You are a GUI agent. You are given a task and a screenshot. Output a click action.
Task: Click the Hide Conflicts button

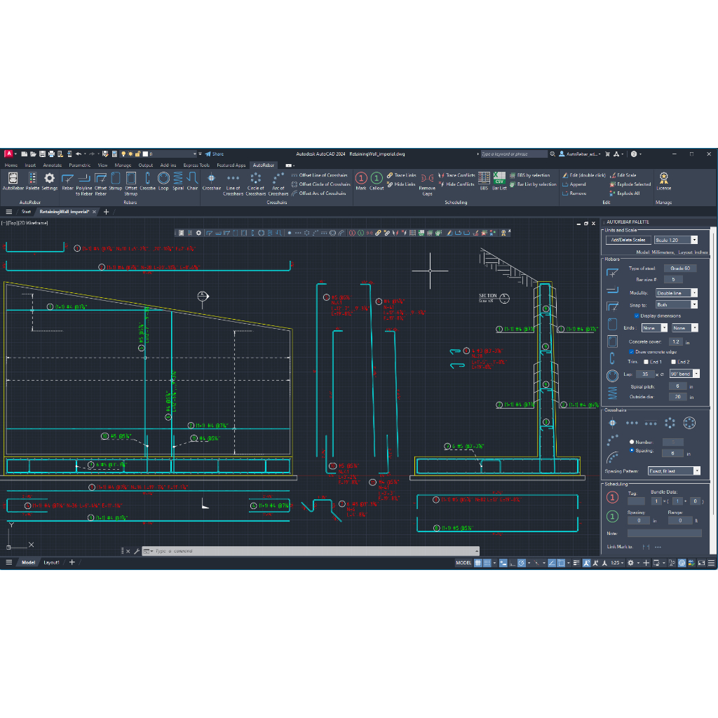456,184
